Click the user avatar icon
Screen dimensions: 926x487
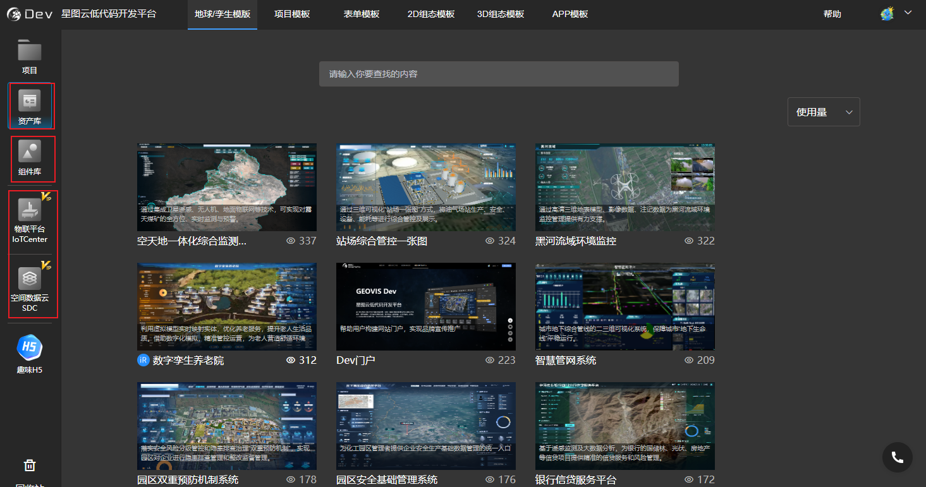click(887, 13)
